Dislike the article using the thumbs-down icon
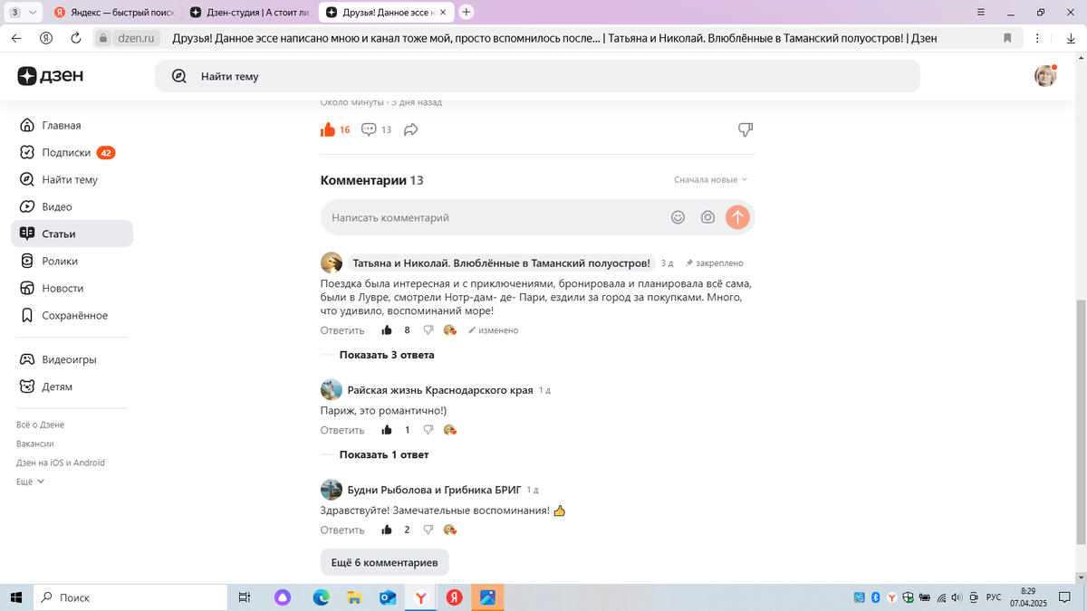Image resolution: width=1087 pixels, height=611 pixels. coord(746,129)
